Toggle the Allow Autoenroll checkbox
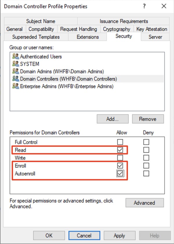 click(x=120, y=173)
